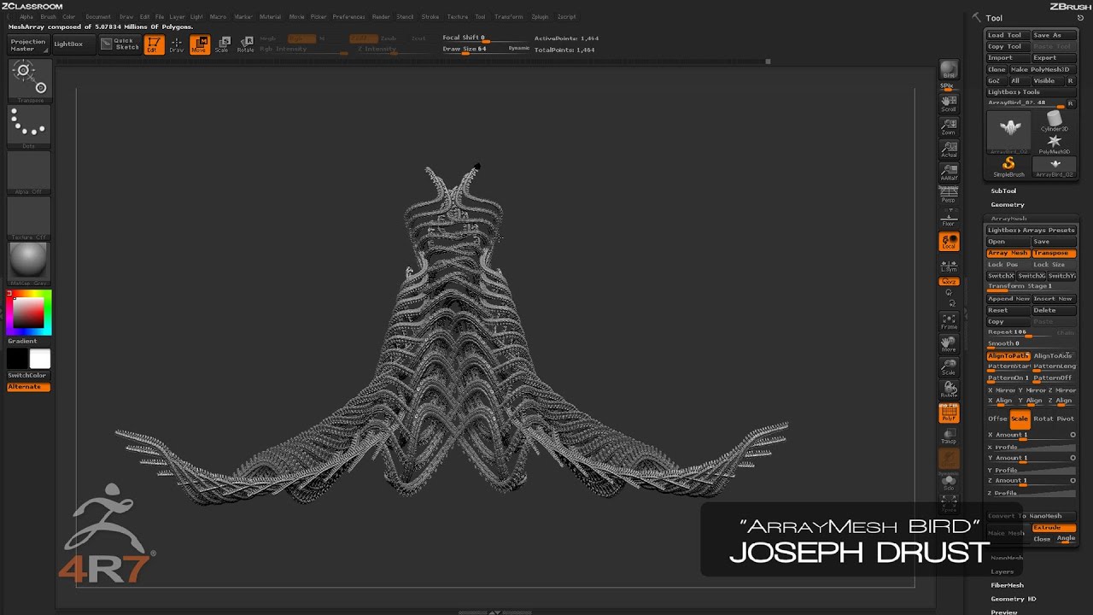The width and height of the screenshot is (1093, 615).
Task: Activate the Move transform icon in top toolbar
Action: point(199,44)
